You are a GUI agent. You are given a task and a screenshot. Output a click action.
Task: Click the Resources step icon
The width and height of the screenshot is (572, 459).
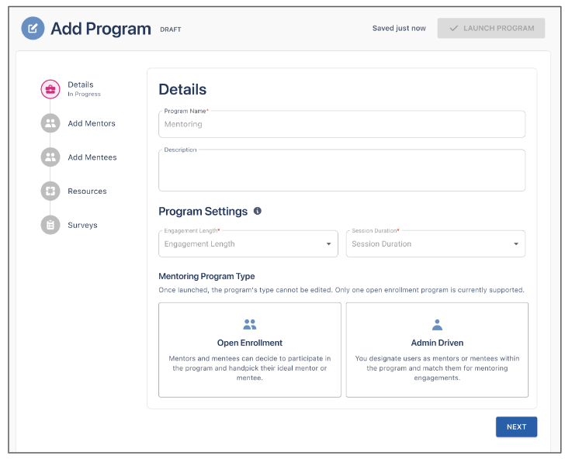click(x=50, y=192)
